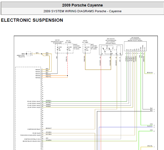Click the 'RED/YEL' wire label at pin 5
This screenshot has width=164, height=150.
48,77
